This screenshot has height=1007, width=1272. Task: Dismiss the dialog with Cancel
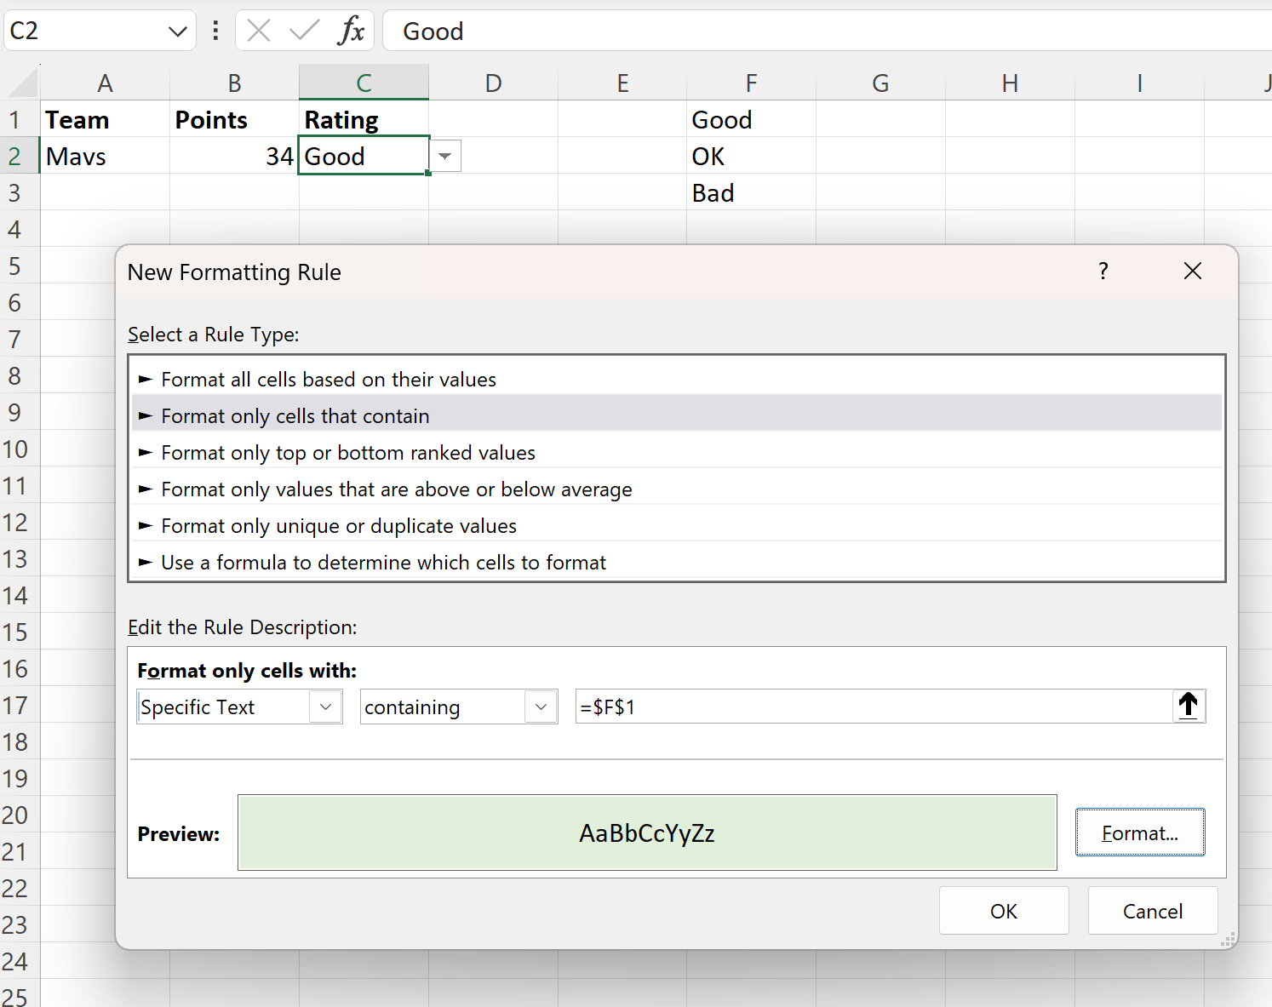(x=1153, y=910)
